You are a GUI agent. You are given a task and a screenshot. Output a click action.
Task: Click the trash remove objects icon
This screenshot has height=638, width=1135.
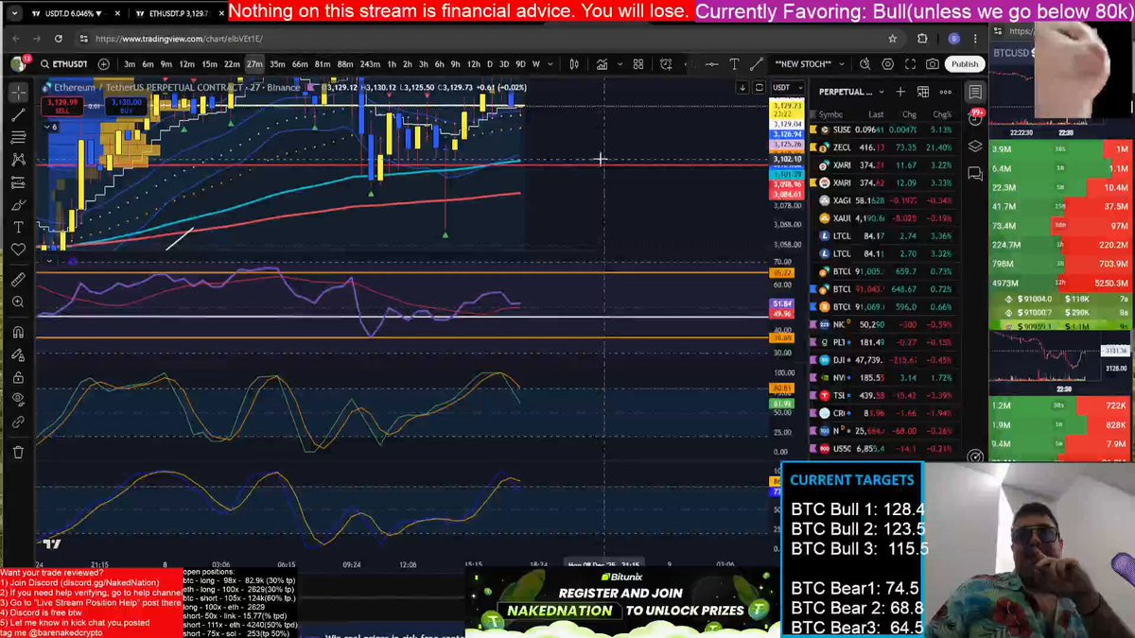point(18,452)
